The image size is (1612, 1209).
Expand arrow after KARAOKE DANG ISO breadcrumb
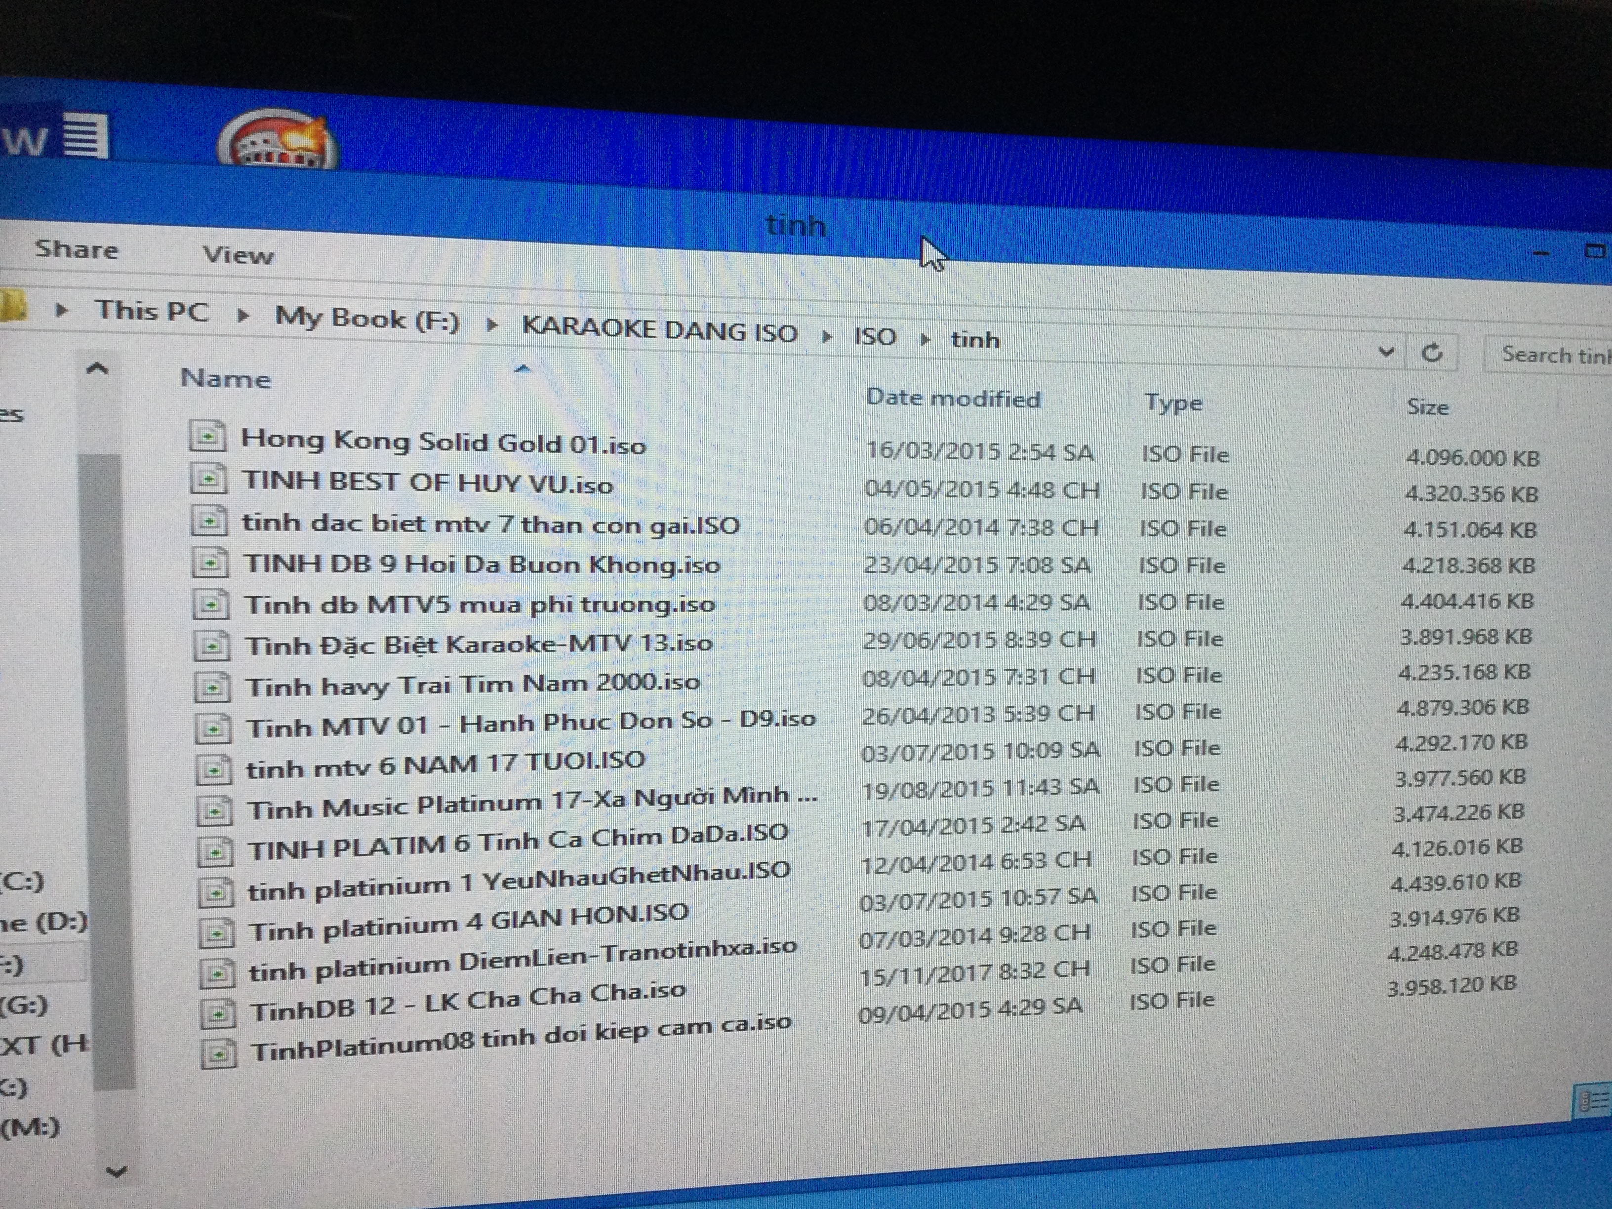pos(826,336)
